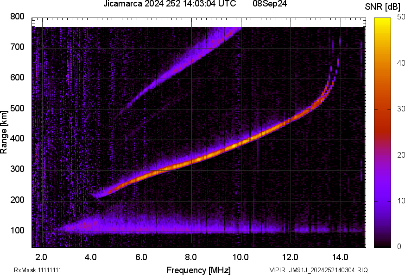This screenshot has width=405, height=275.
Task: Click the faint upper second-hop trace
Action: pyautogui.click(x=185, y=61)
